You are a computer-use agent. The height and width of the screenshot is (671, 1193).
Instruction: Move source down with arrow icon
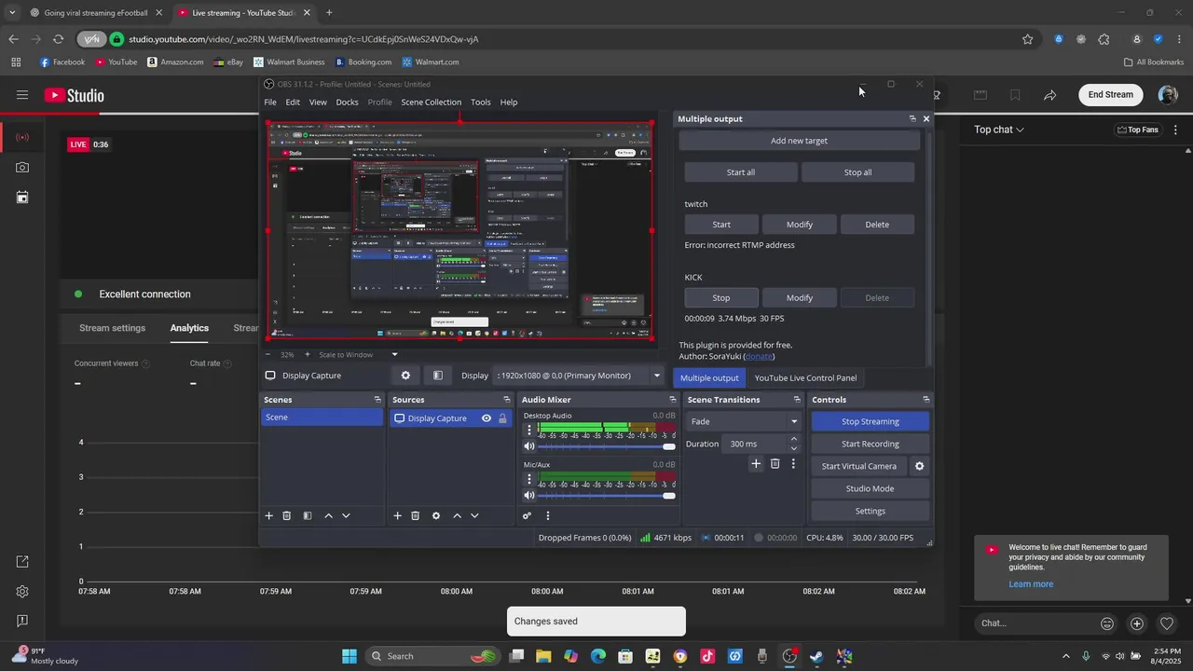(474, 515)
